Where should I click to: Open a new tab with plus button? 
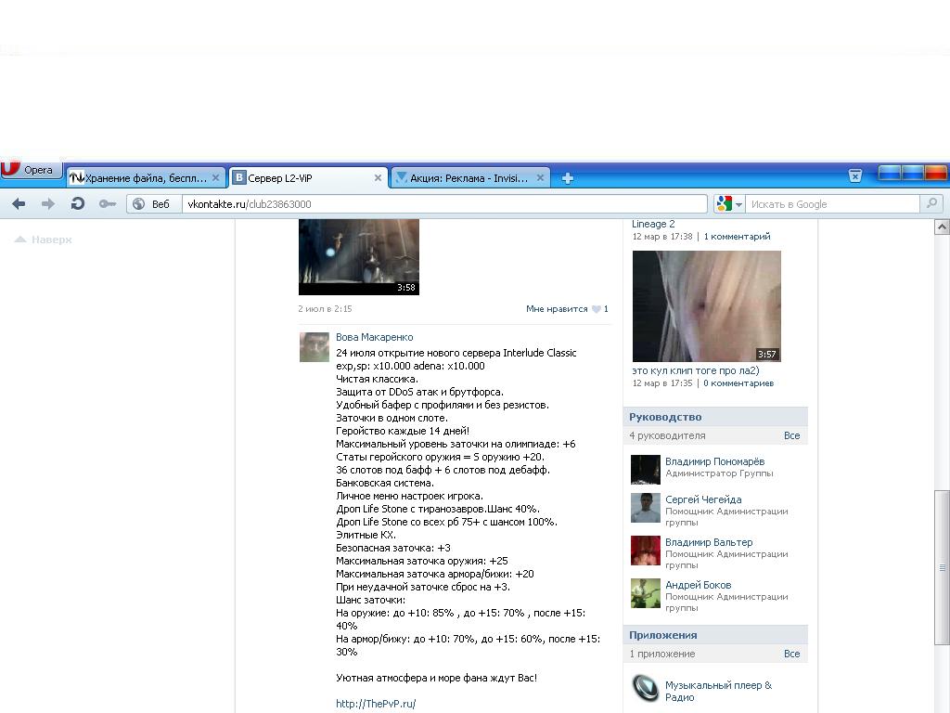pos(568,178)
